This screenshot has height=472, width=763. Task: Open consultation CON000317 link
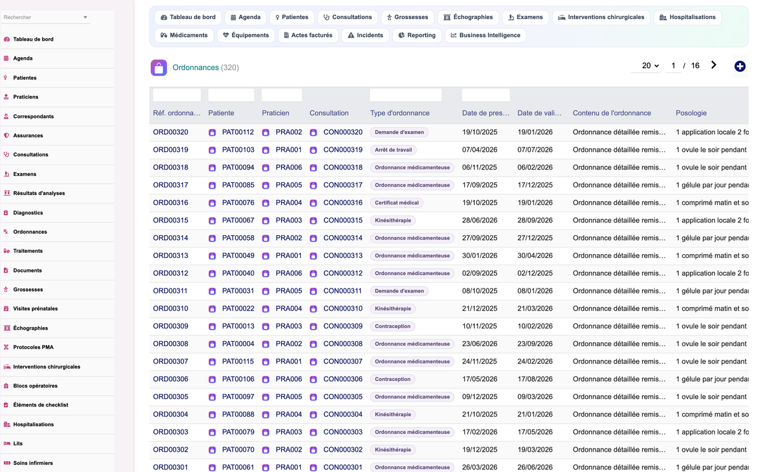pyautogui.click(x=343, y=185)
